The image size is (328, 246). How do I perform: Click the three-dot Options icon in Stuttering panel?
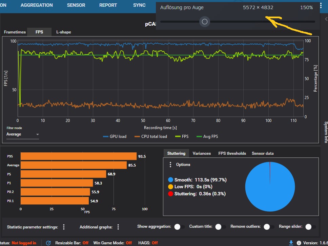[170, 165]
